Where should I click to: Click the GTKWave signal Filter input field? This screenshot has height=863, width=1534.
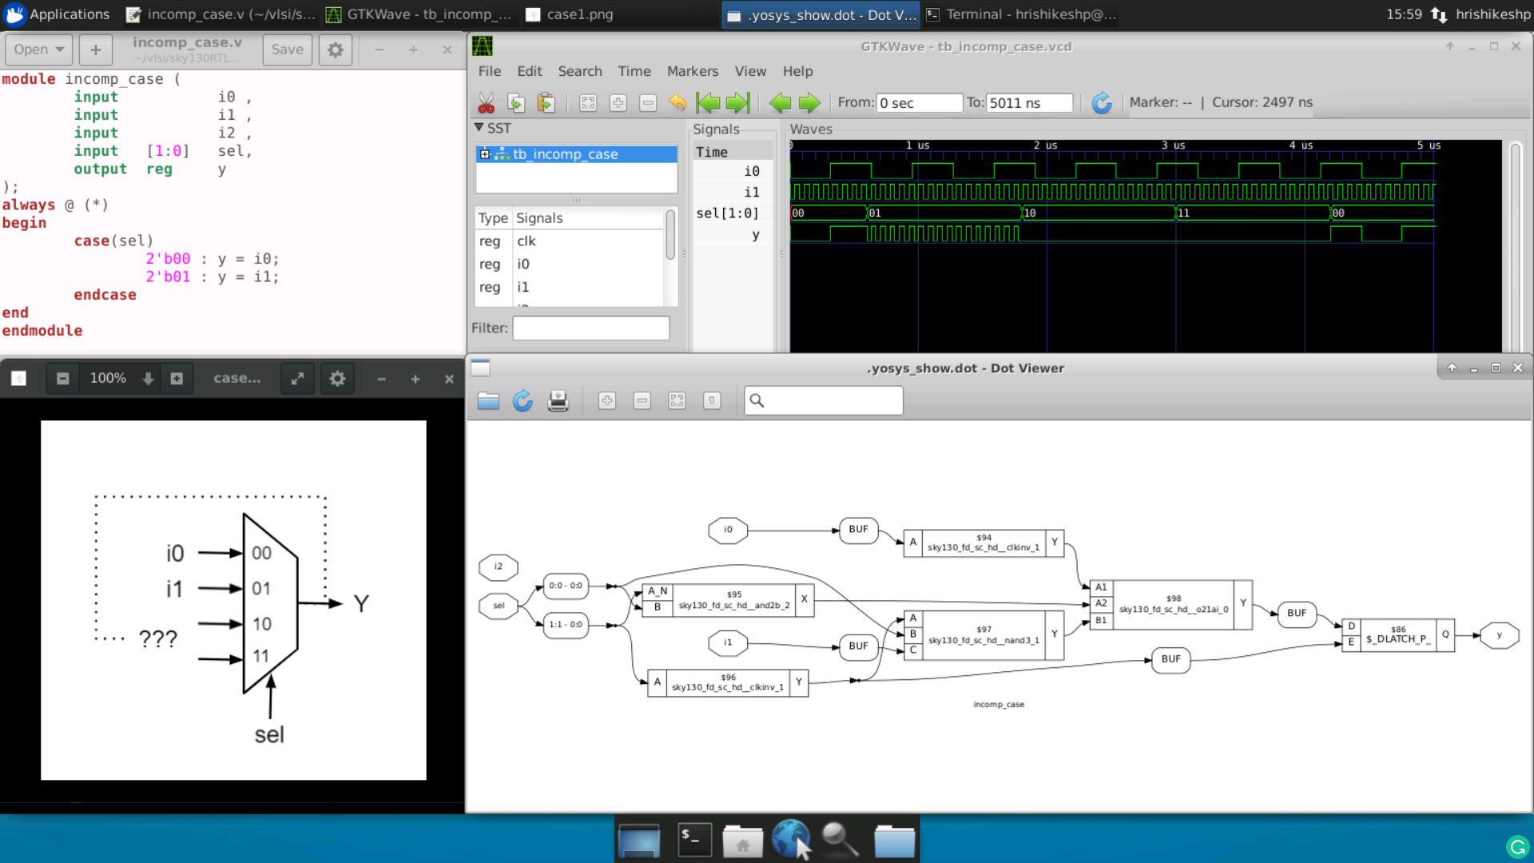tap(590, 328)
